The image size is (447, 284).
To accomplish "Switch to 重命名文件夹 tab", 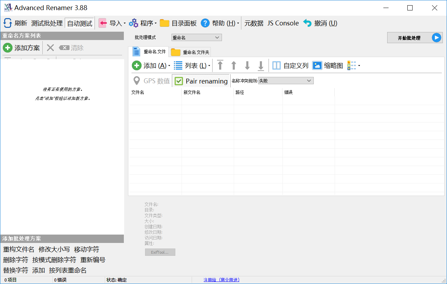I will (191, 52).
